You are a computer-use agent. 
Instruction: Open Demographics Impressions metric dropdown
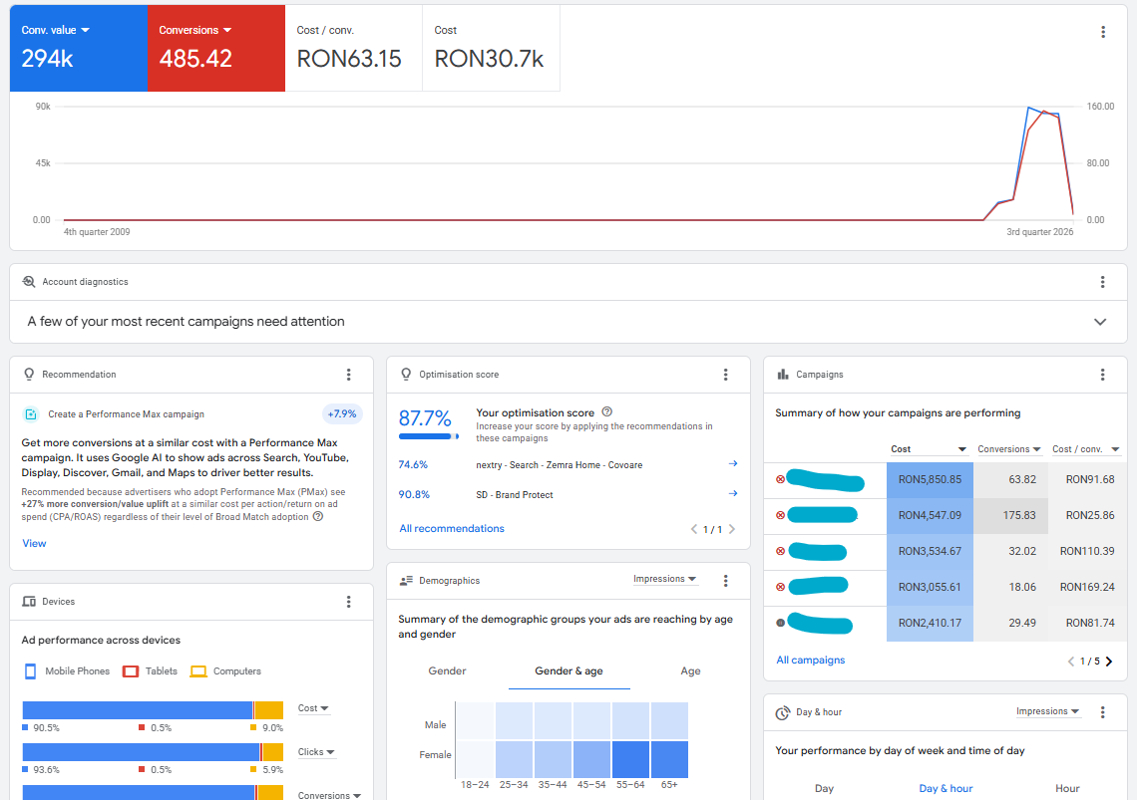point(665,579)
